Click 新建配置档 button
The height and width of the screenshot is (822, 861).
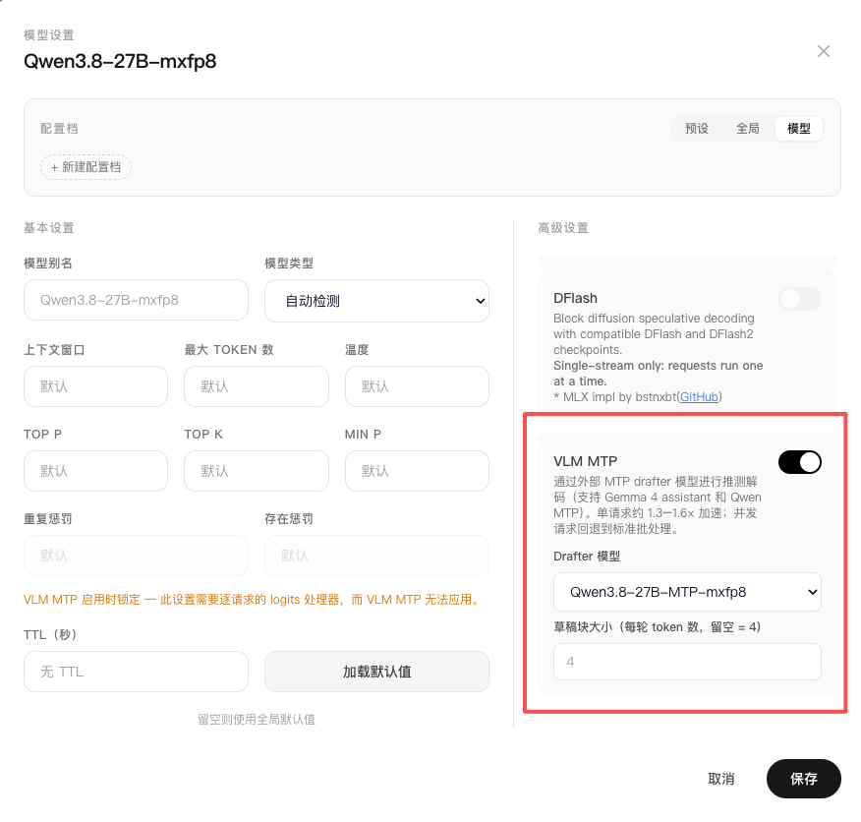(x=86, y=167)
